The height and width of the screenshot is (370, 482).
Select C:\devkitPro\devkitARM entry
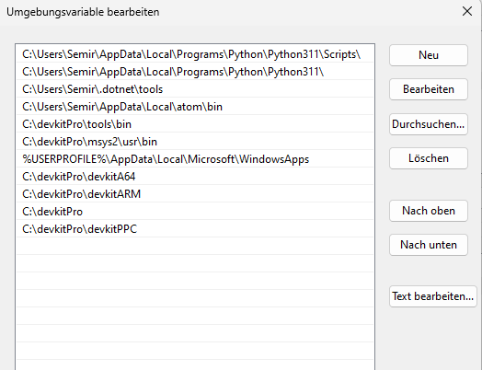tap(195, 194)
